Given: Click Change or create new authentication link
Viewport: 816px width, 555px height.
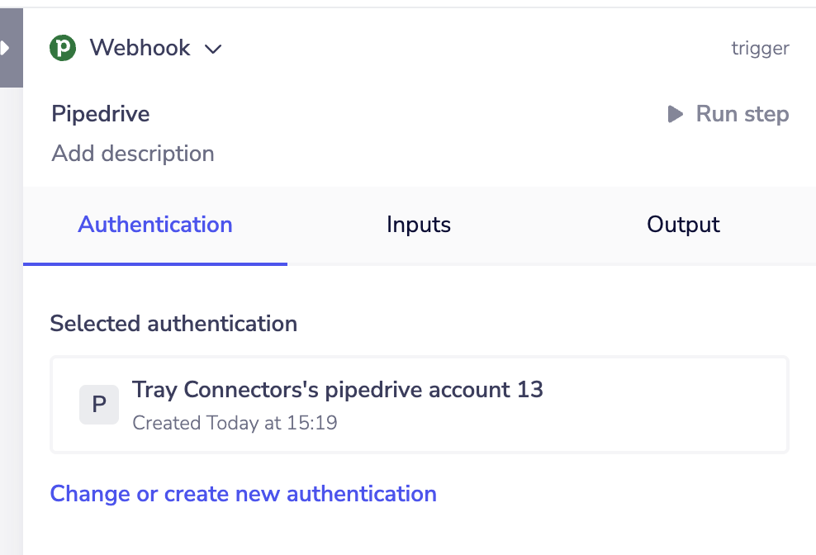Looking at the screenshot, I should [243, 494].
